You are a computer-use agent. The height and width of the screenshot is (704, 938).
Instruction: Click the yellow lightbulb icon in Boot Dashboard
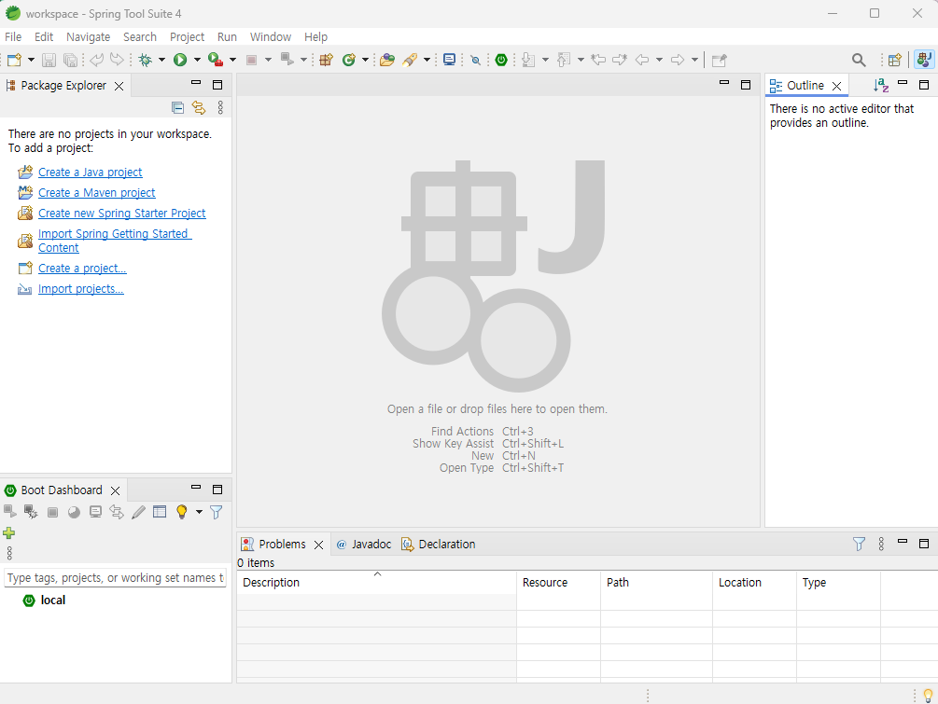coord(182,512)
